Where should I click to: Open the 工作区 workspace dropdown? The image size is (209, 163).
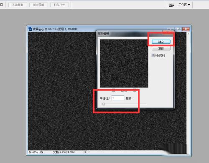point(184,5)
